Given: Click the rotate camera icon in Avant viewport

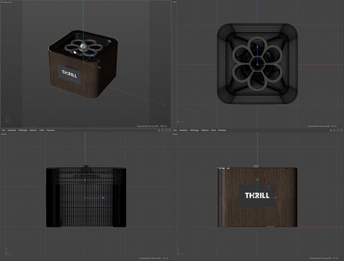Looking at the screenshot, I should pyautogui.click(x=338, y=131).
